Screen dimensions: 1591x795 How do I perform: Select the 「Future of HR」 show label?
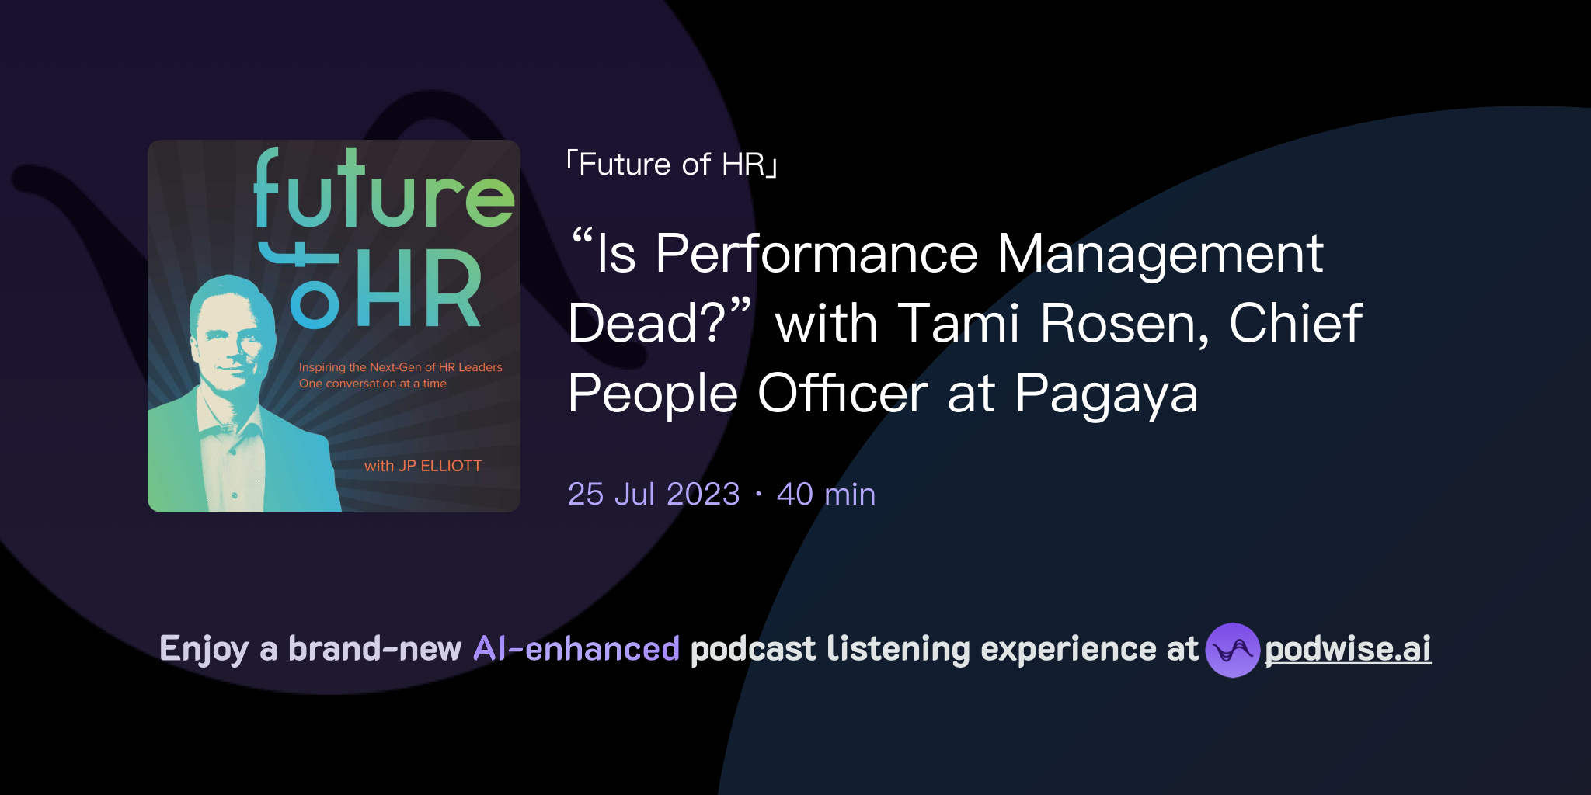(670, 163)
